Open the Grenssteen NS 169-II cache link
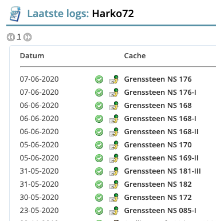Viewport: 216px width, 221px height. [x=161, y=158]
